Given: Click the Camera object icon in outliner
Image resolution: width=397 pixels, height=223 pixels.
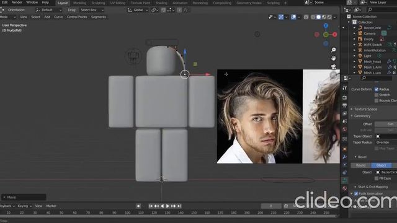Looking at the screenshot, I should coord(360,33).
